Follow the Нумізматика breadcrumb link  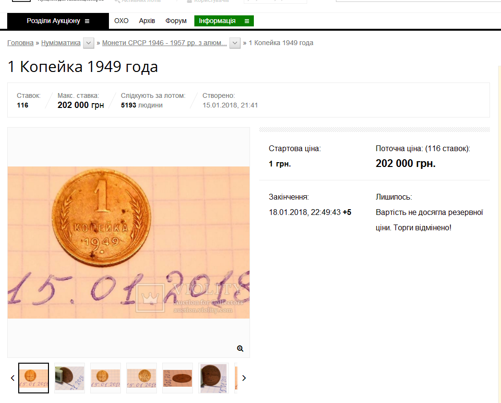pos(61,43)
